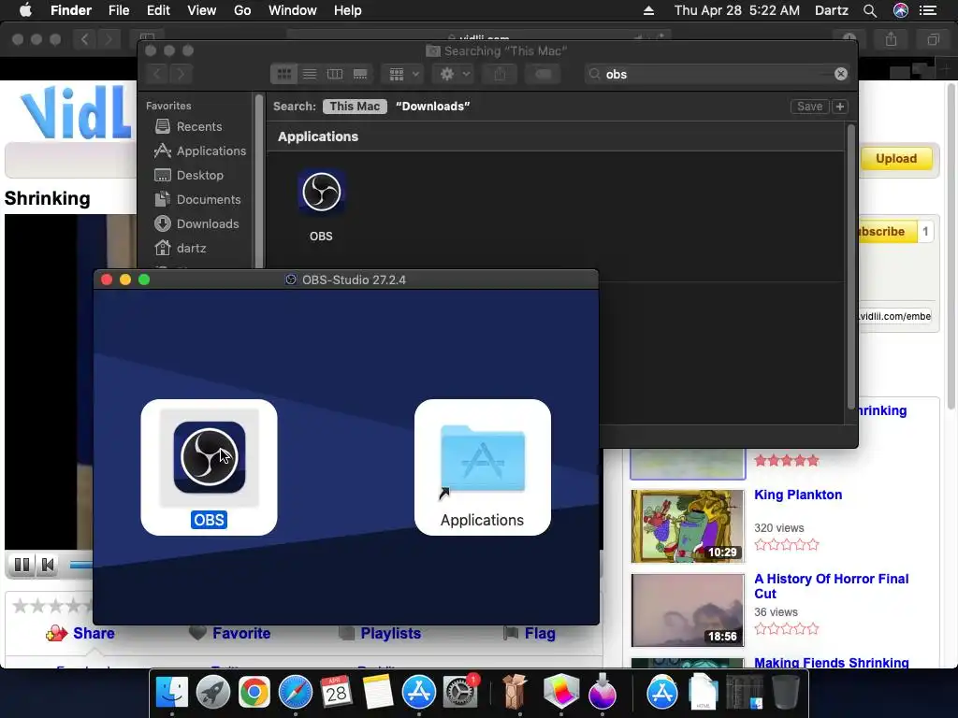Select the "Downloads" search scope
The image size is (958, 718).
[432, 107]
